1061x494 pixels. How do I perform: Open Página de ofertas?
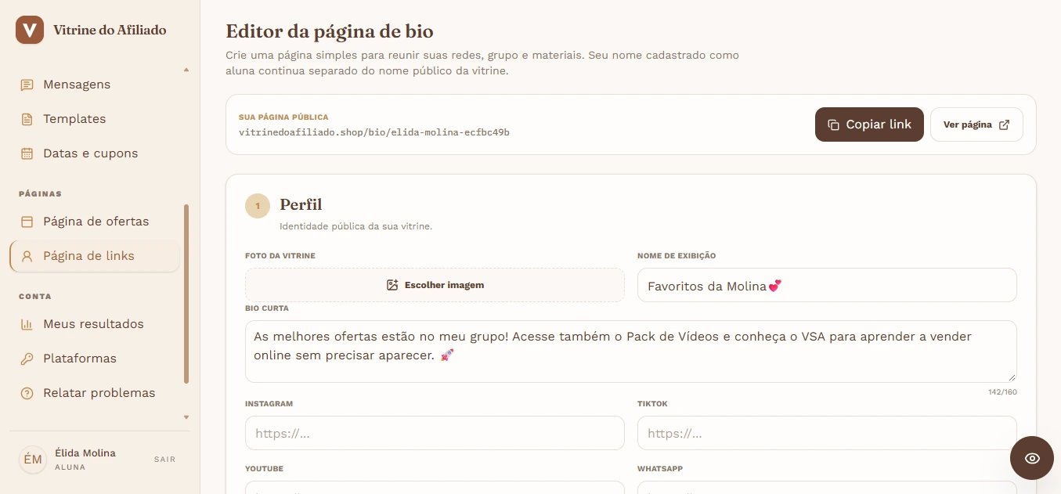[x=95, y=222]
